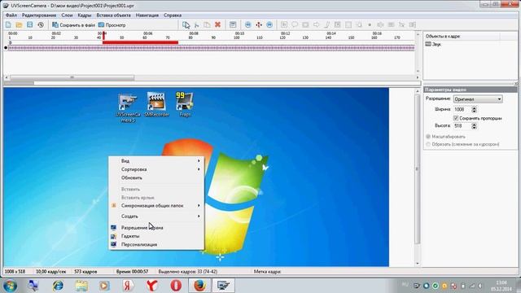Click the red four-arrow move icon
Viewport: 521px width, 293px height.
[x=259, y=25]
